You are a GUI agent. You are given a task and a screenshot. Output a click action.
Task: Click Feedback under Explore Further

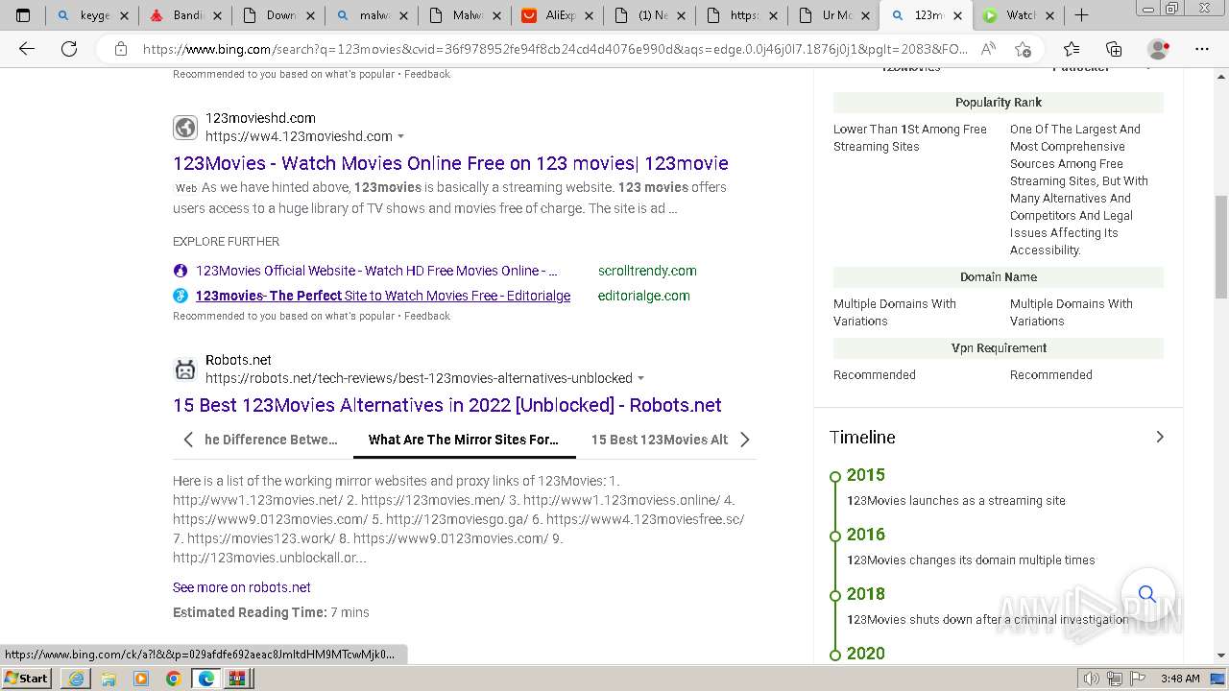pos(427,316)
